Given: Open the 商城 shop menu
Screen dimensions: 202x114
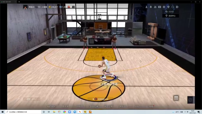Looking at the screenshot, I should 151,106.
